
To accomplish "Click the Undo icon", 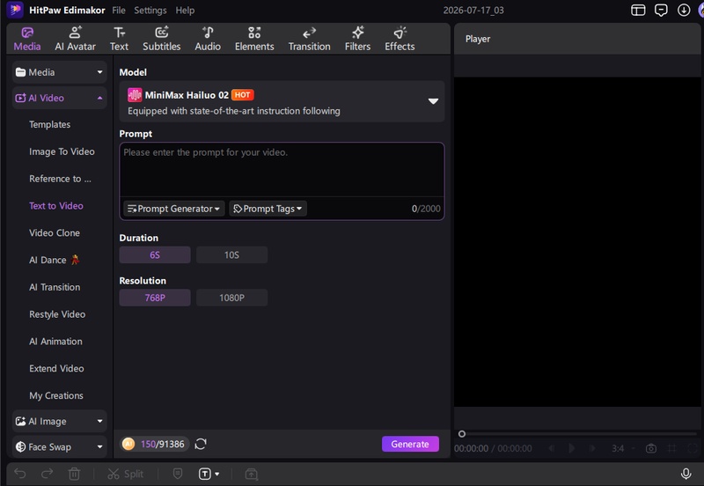I will click(20, 474).
